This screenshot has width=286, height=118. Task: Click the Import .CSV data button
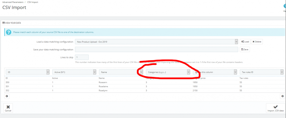275,108
